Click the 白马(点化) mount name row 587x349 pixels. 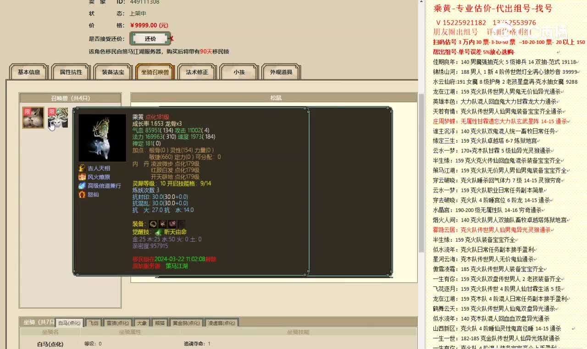coord(50,344)
